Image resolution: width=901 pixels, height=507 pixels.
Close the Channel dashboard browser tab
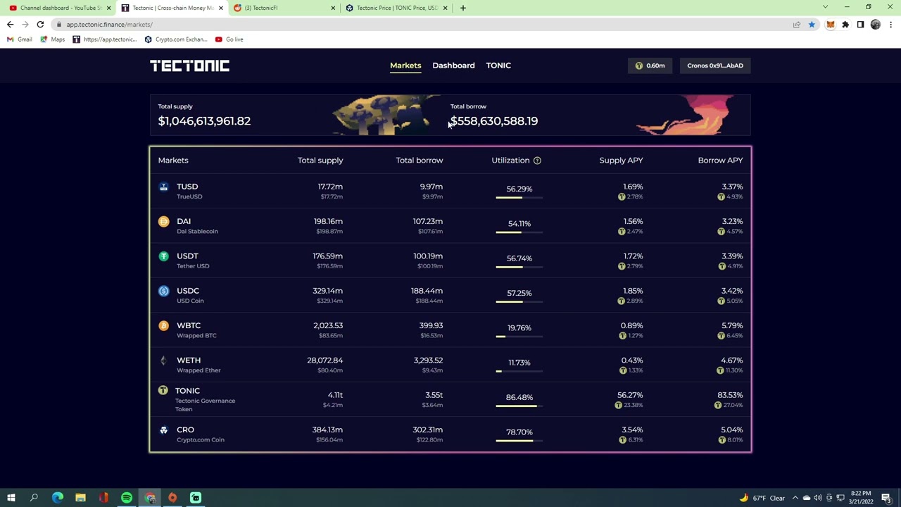click(x=108, y=8)
